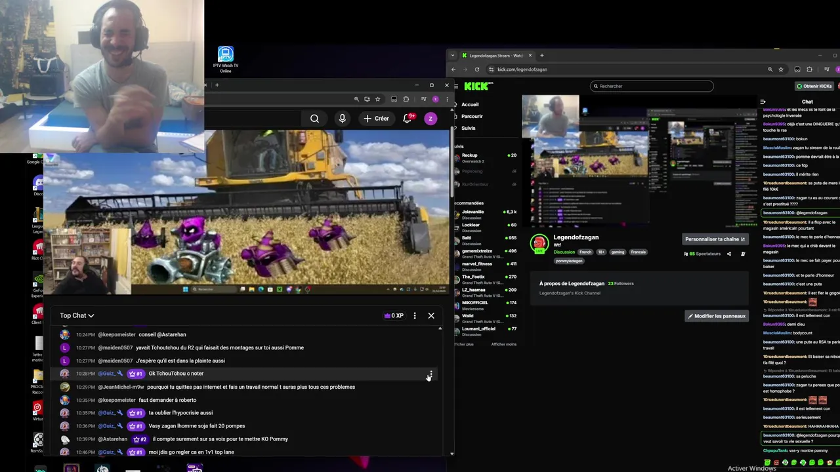This screenshot has height=472, width=840.
Task: Reload the Kick page
Action: coord(476,69)
